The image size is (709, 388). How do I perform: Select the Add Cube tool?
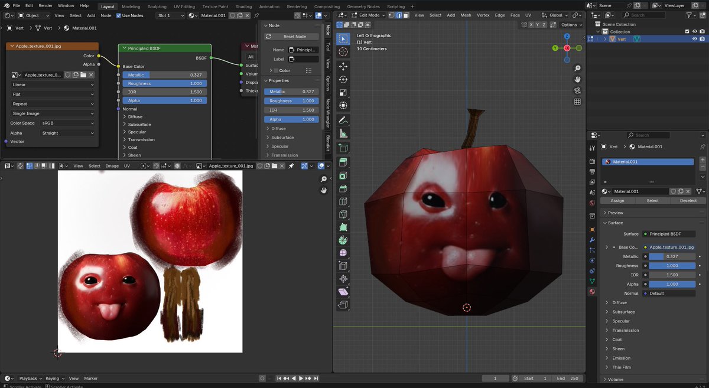(x=343, y=148)
